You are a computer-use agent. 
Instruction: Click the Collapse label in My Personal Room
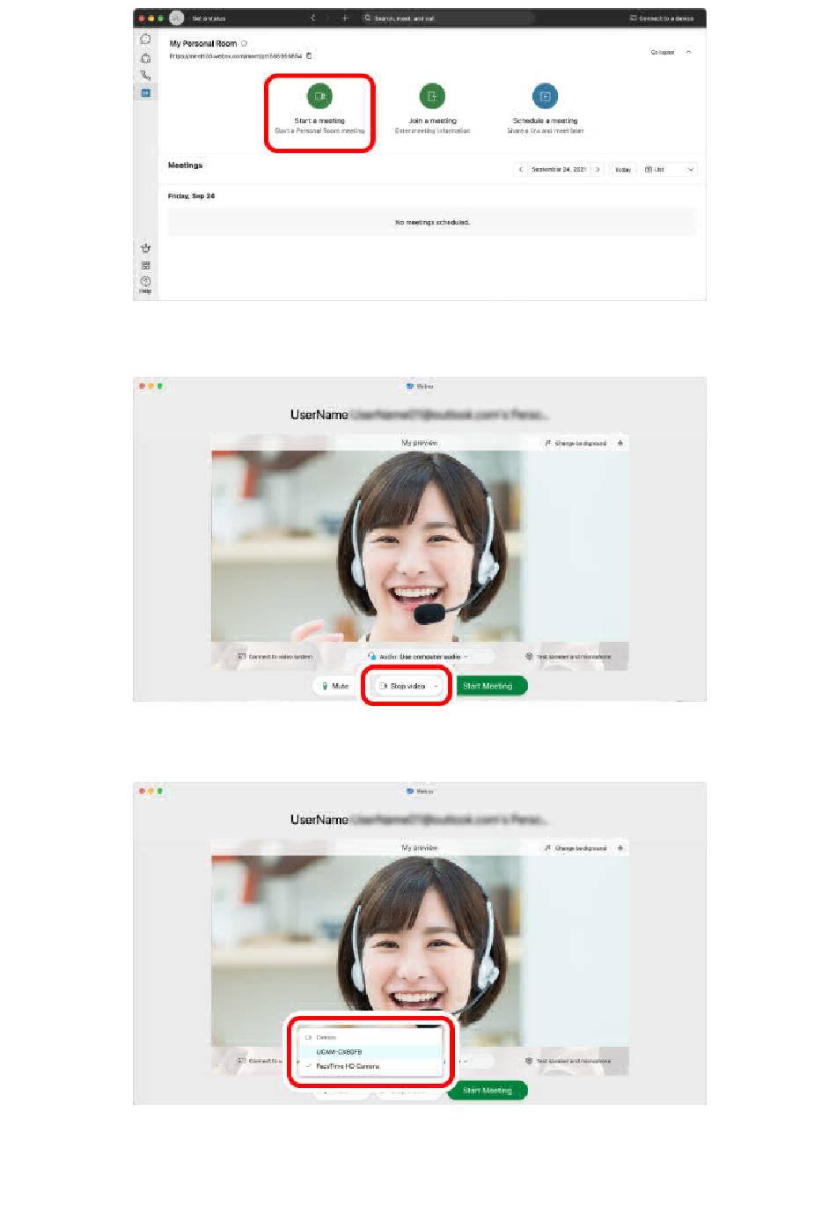[x=663, y=52]
